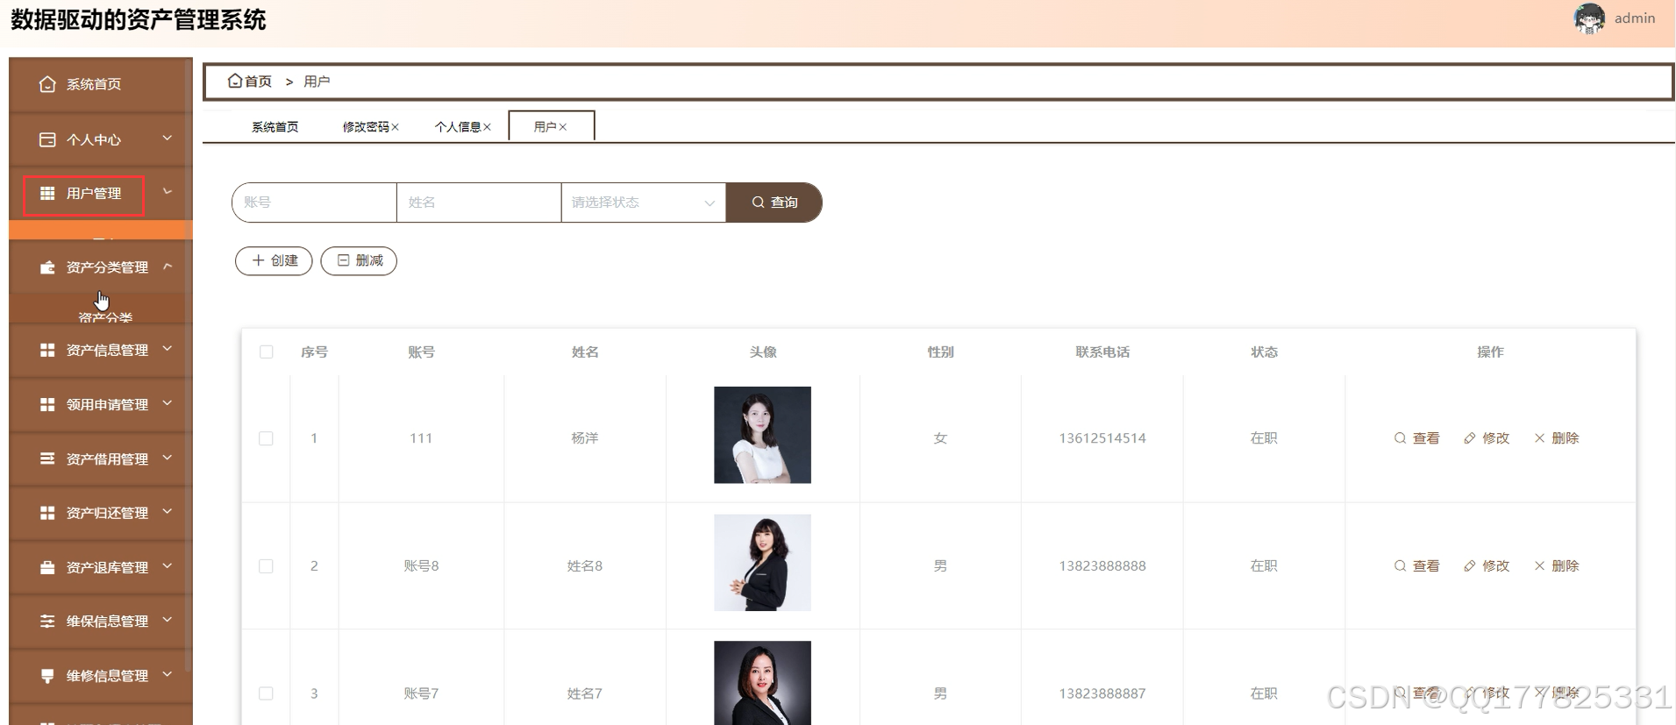Image resolution: width=1676 pixels, height=725 pixels.
Task: Click the X delete icon for user 111
Action: [x=1539, y=438]
